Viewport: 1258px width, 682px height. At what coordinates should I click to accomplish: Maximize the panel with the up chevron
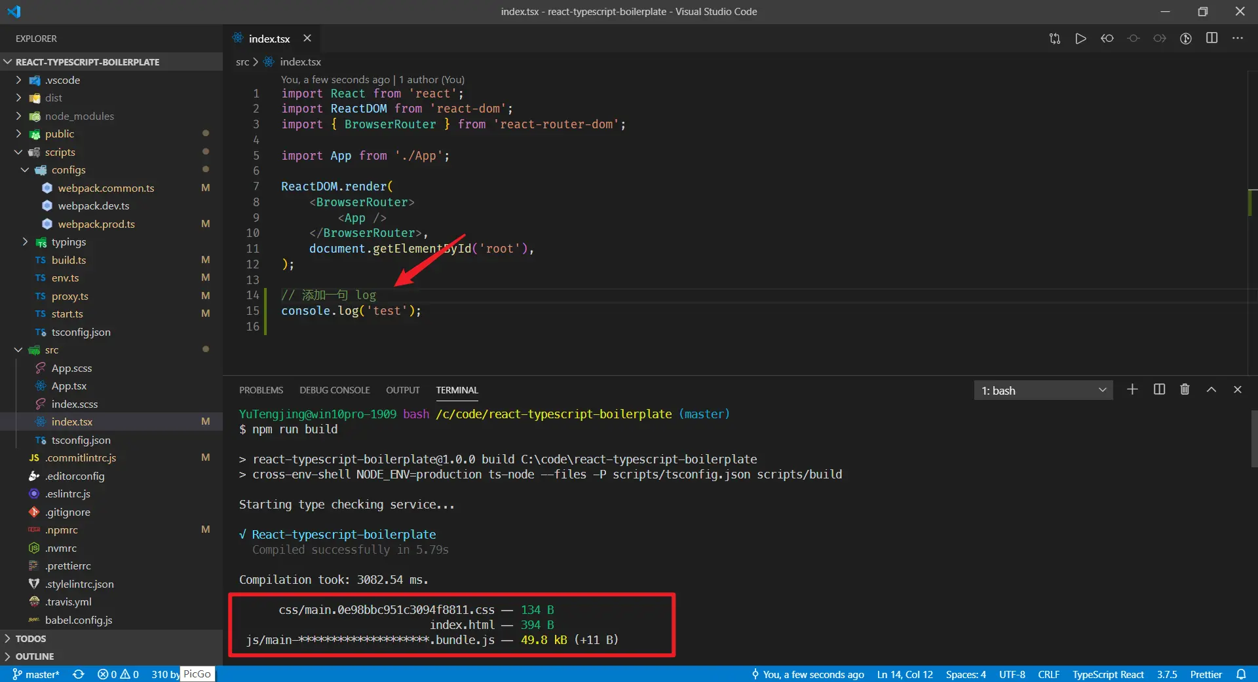click(x=1211, y=389)
